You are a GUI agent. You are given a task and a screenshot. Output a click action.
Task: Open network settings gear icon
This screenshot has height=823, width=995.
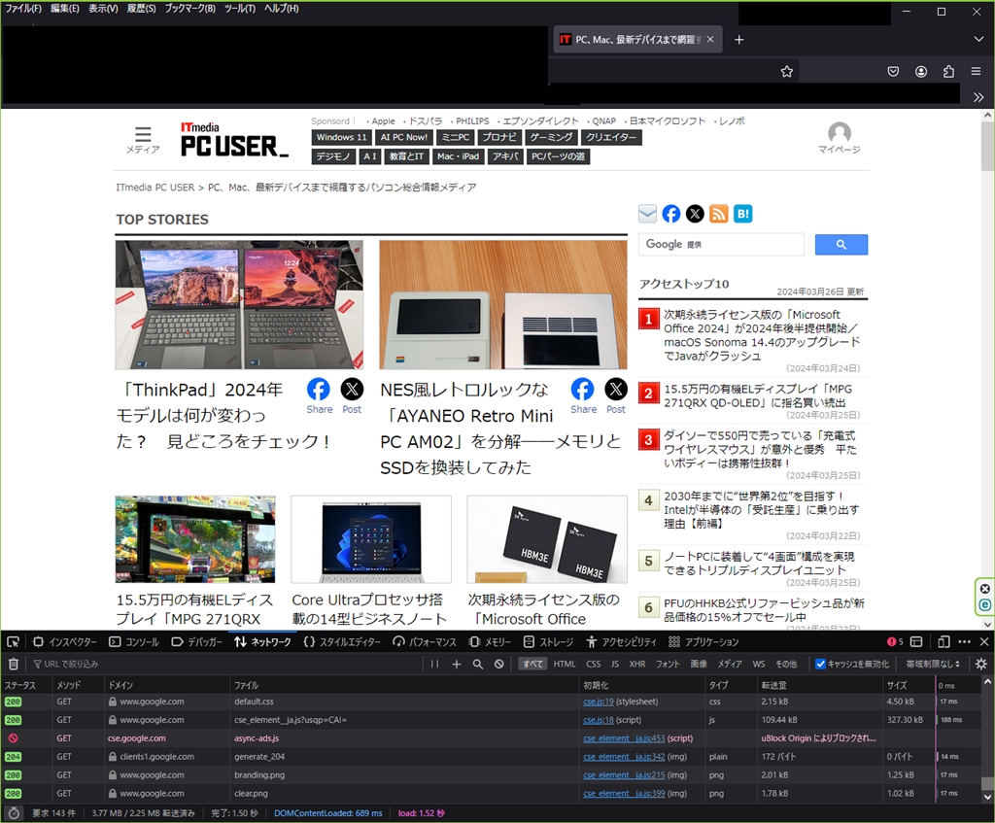(x=981, y=664)
